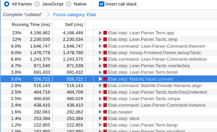217x132 pixels.
Task: Click red category square of aesopTactic row
Action: point(105,52)
